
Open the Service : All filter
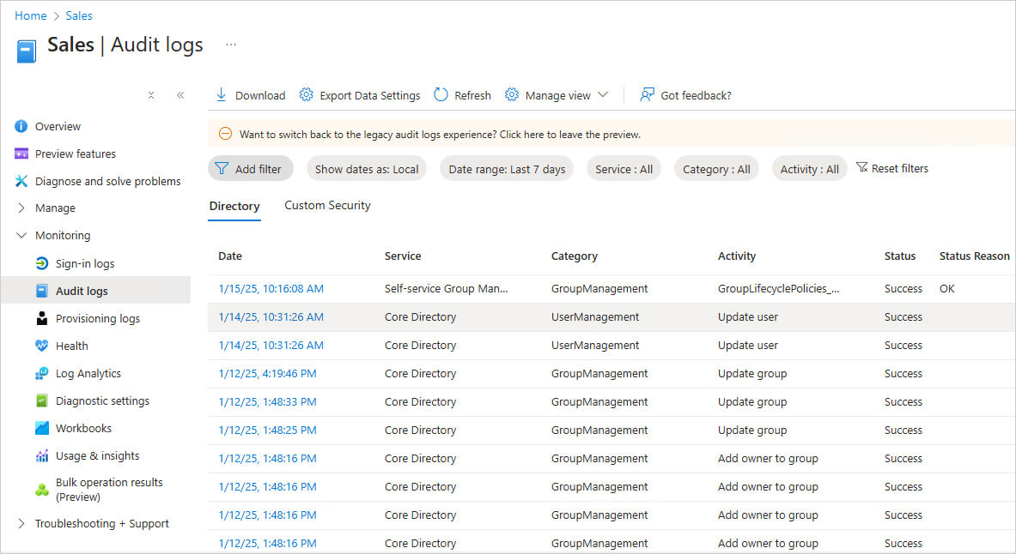click(x=624, y=169)
